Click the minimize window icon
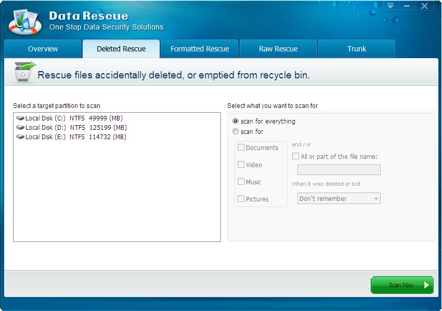Image resolution: width=442 pixels, height=311 pixels. pos(407,6)
